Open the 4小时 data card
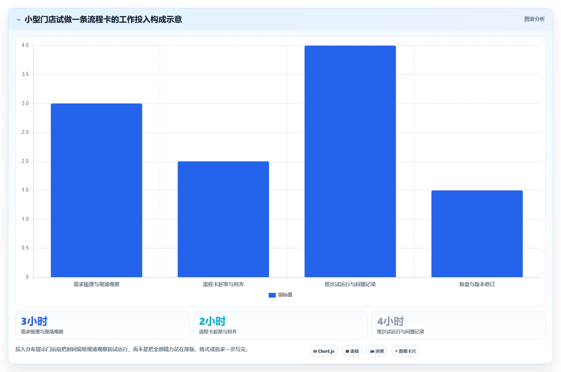 [458, 325]
